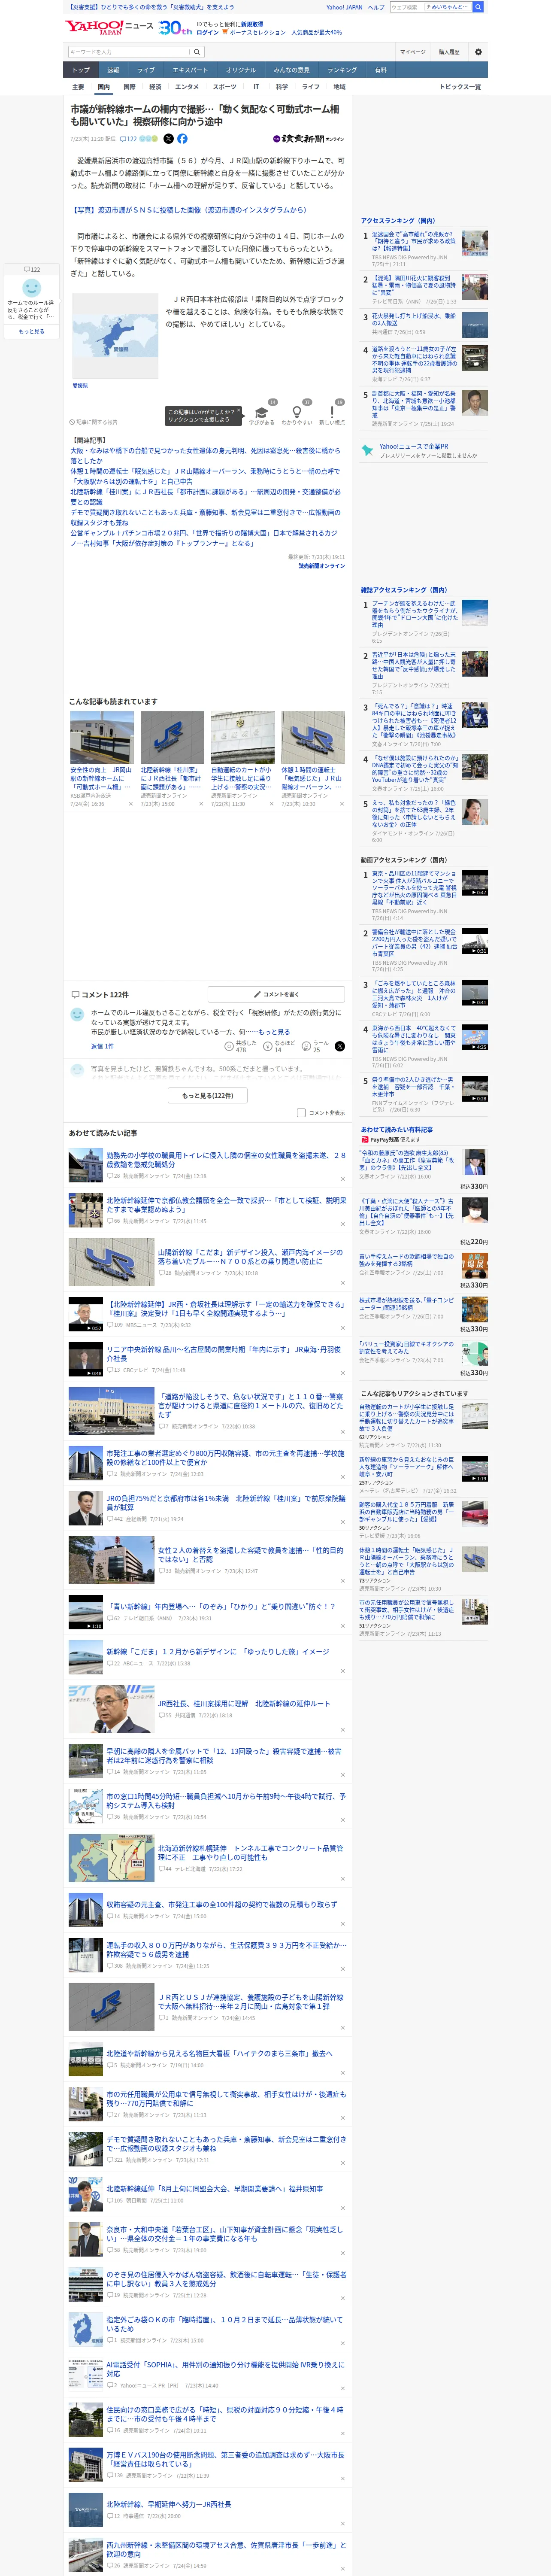Open the settings gear icon
The width and height of the screenshot is (551, 2576).
pyautogui.click(x=478, y=52)
